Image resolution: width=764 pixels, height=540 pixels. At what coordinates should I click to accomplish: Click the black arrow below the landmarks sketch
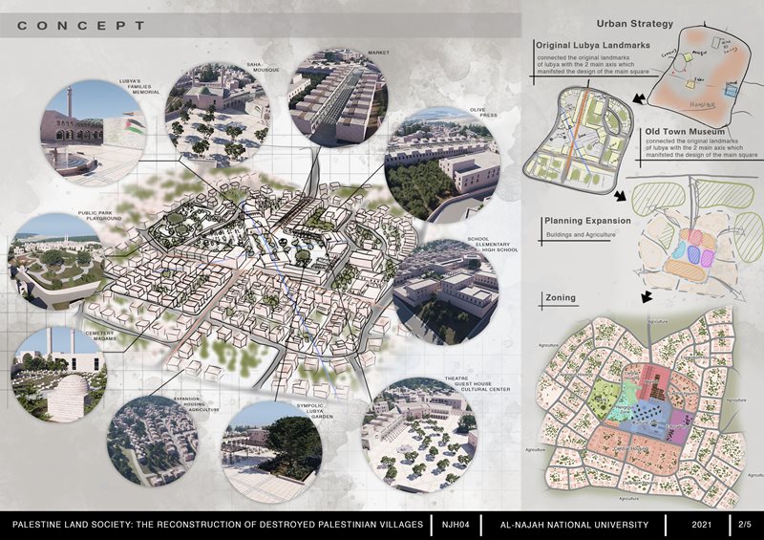point(639,97)
